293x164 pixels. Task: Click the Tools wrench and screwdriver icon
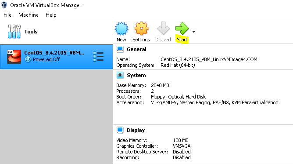pyautogui.click(x=14, y=32)
